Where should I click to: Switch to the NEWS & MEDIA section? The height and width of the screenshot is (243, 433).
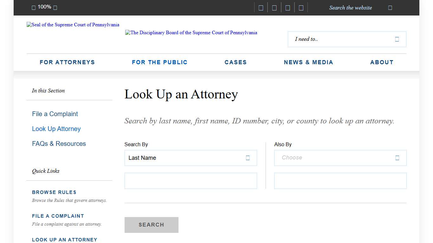click(x=308, y=62)
